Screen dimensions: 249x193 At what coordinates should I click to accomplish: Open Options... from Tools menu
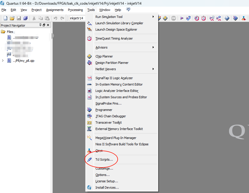[122, 175]
